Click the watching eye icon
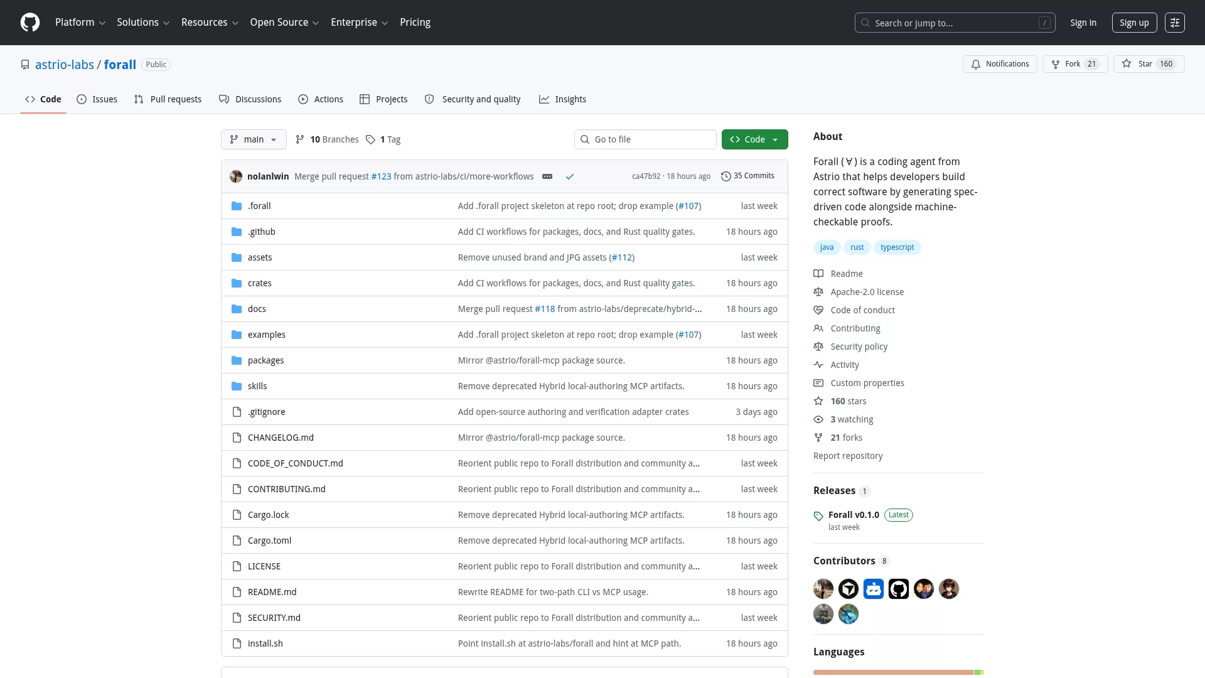This screenshot has width=1205, height=678. [x=818, y=419]
